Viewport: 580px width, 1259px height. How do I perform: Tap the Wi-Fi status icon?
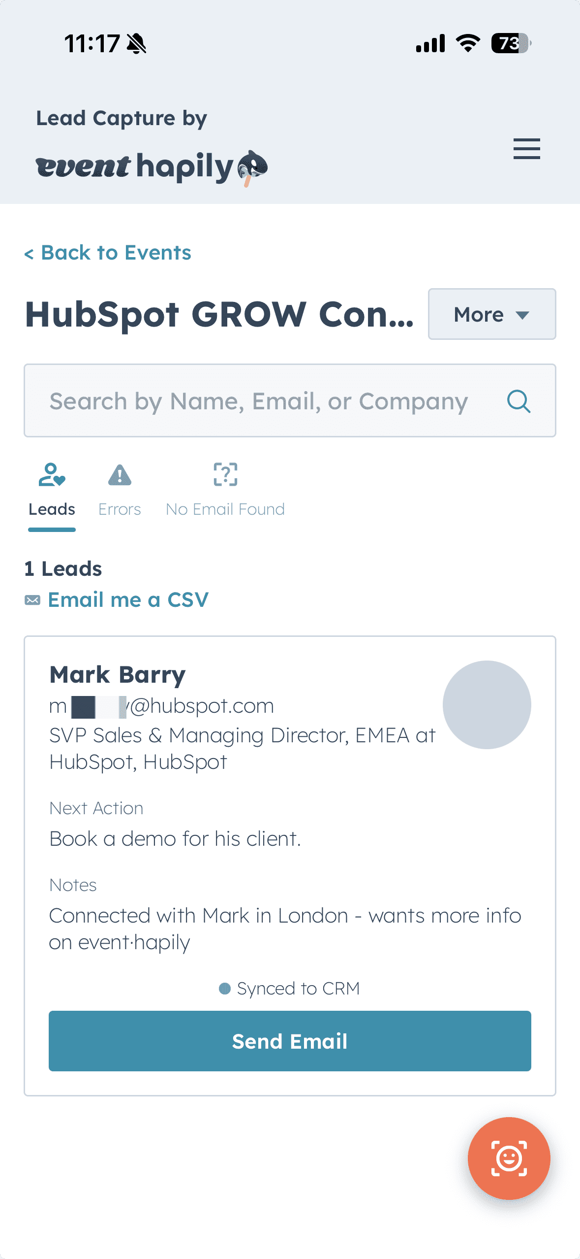tap(468, 43)
